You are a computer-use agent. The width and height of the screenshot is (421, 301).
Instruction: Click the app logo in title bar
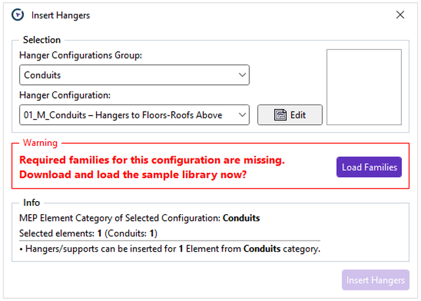click(x=18, y=14)
